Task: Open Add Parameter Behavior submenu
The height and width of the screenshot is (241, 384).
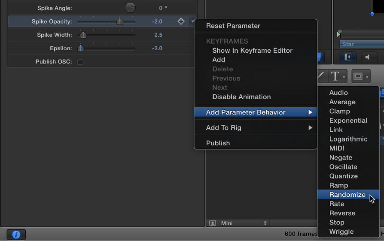Action: tap(256, 112)
